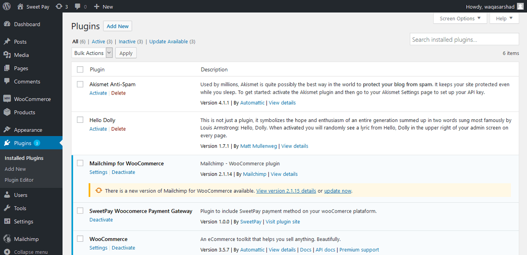This screenshot has width=527, height=255.
Task: Open WooCommerce API docs link
Action: (325, 250)
